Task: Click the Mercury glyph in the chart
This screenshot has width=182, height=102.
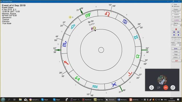Action: tap(92, 29)
